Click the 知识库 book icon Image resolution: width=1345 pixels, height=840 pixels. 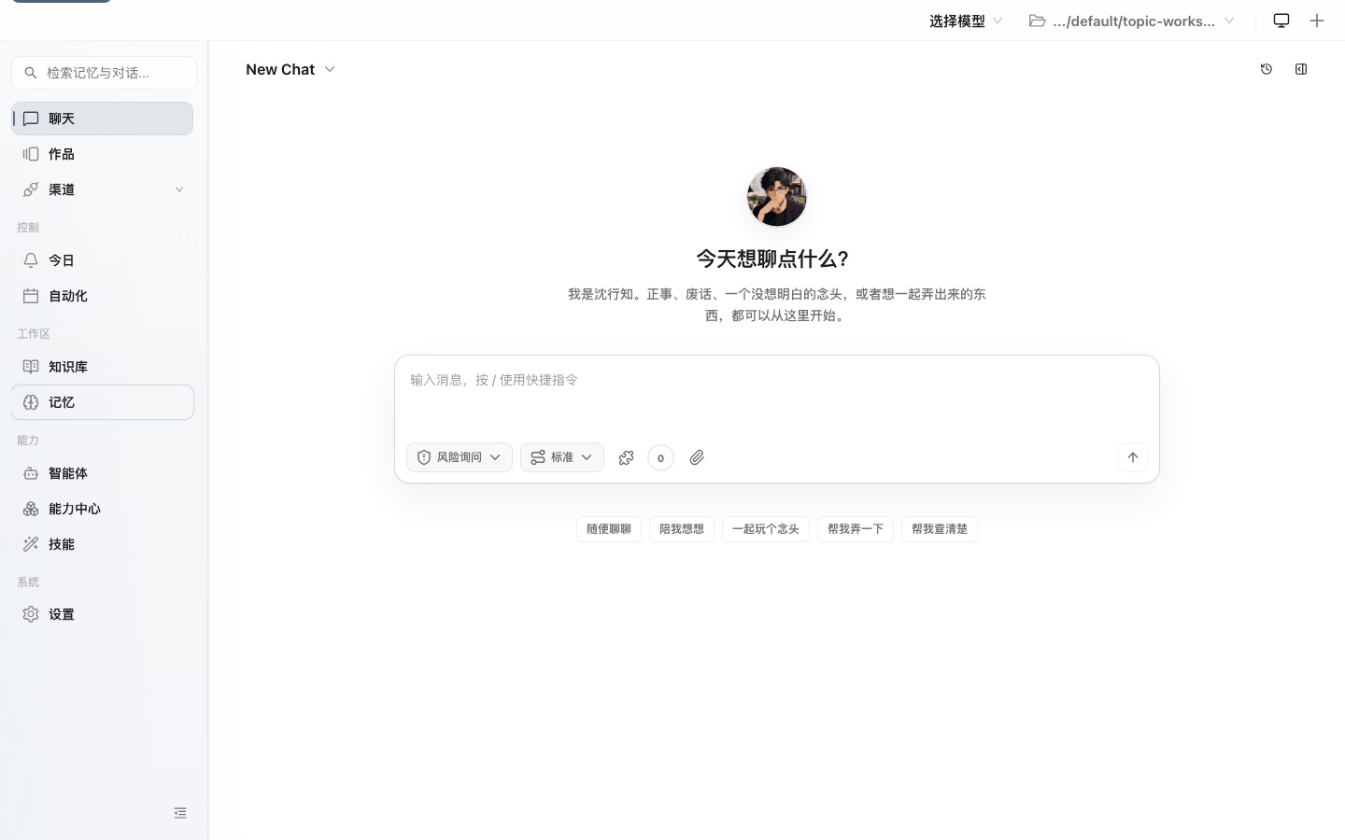pos(31,367)
